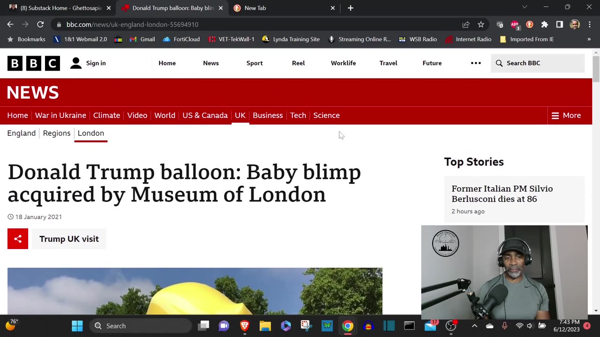Show hidden system tray icons

(x=474, y=326)
